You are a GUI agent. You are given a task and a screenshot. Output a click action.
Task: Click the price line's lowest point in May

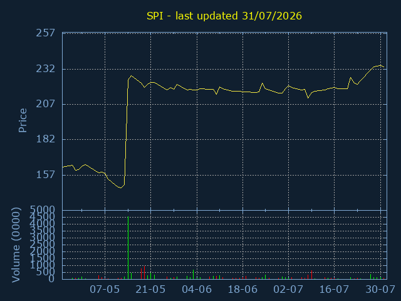click(120, 187)
